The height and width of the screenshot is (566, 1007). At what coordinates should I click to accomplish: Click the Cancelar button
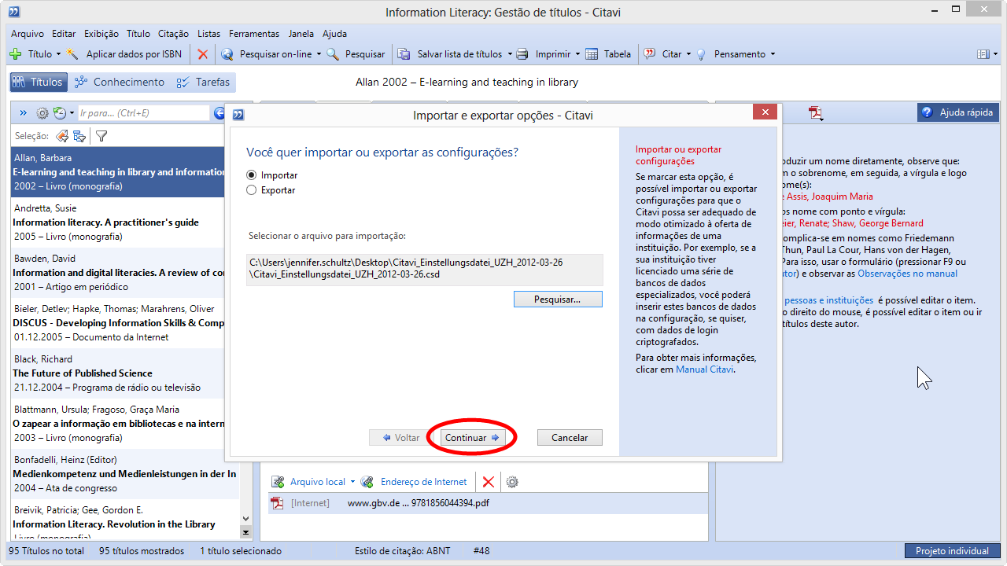[570, 438]
